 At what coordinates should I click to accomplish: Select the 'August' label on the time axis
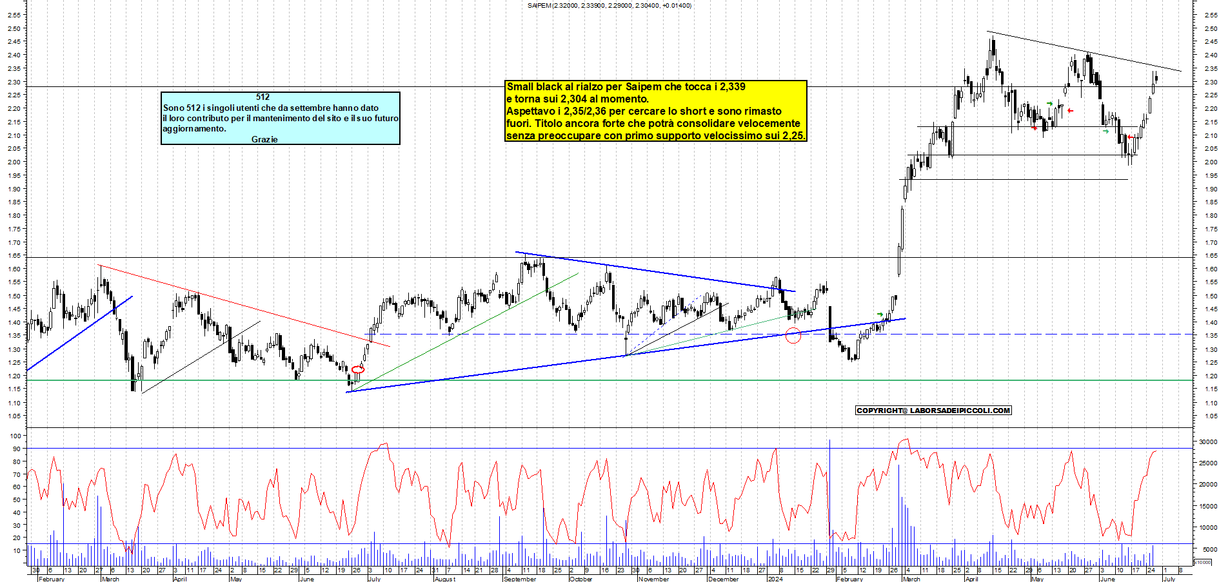[445, 579]
